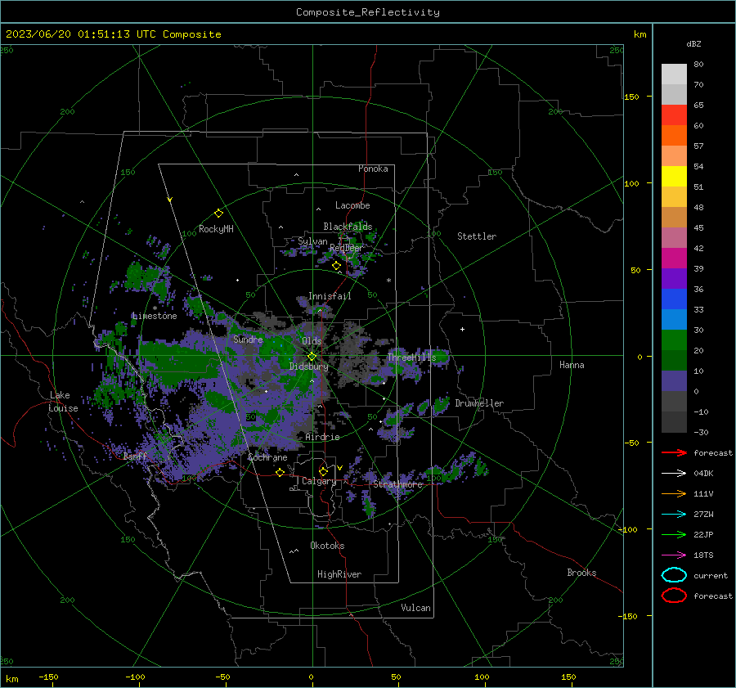The width and height of the screenshot is (736, 688).
Task: Click the RockyMH label
Action: click(x=216, y=229)
